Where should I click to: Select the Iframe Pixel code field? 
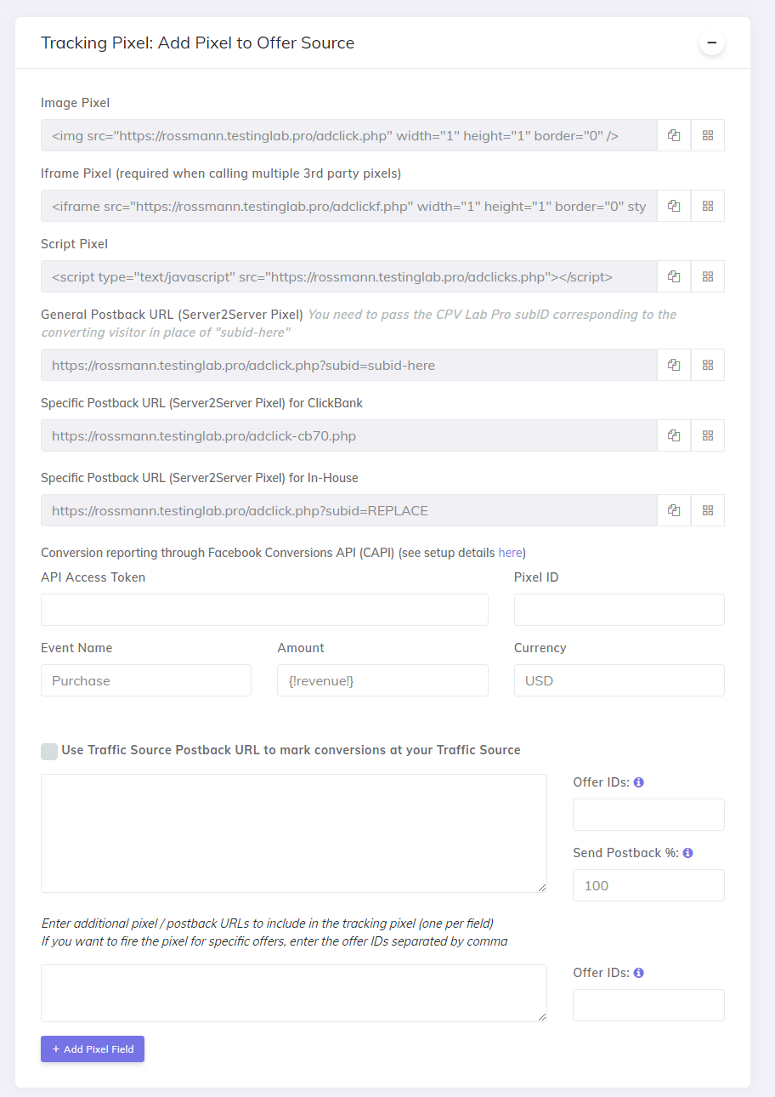click(349, 206)
